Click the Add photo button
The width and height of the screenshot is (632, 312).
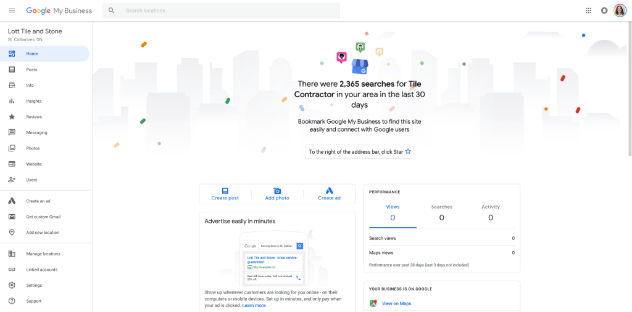[x=277, y=194]
